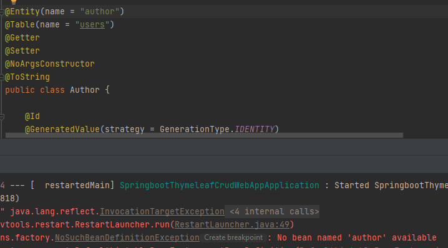Toggle the fold marker beside @ToString line
The height and width of the screenshot is (248, 448).
pyautogui.click(x=2, y=77)
